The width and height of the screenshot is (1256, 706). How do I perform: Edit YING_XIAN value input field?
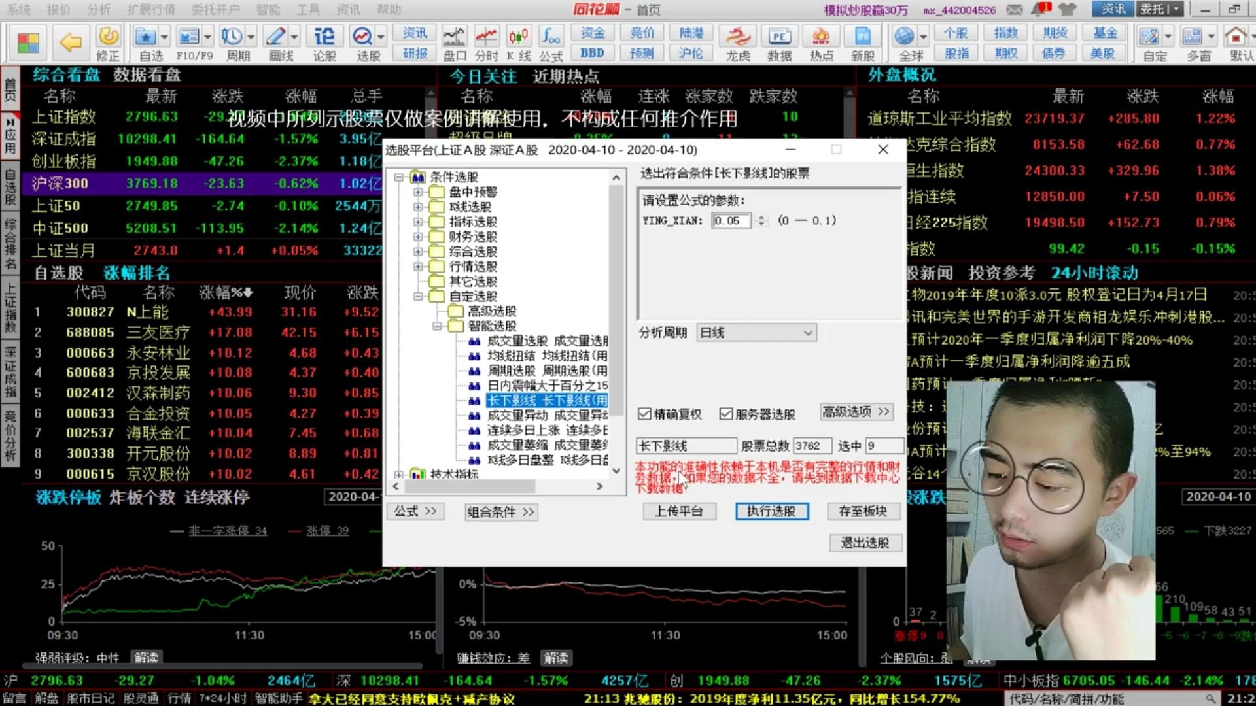(x=733, y=221)
